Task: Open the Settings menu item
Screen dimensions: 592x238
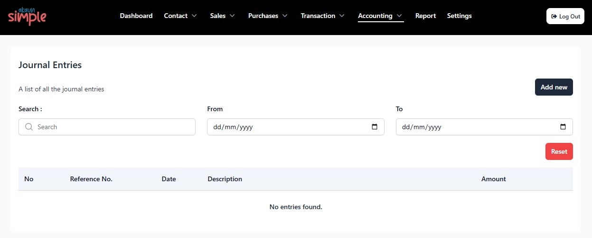Action: tap(460, 16)
